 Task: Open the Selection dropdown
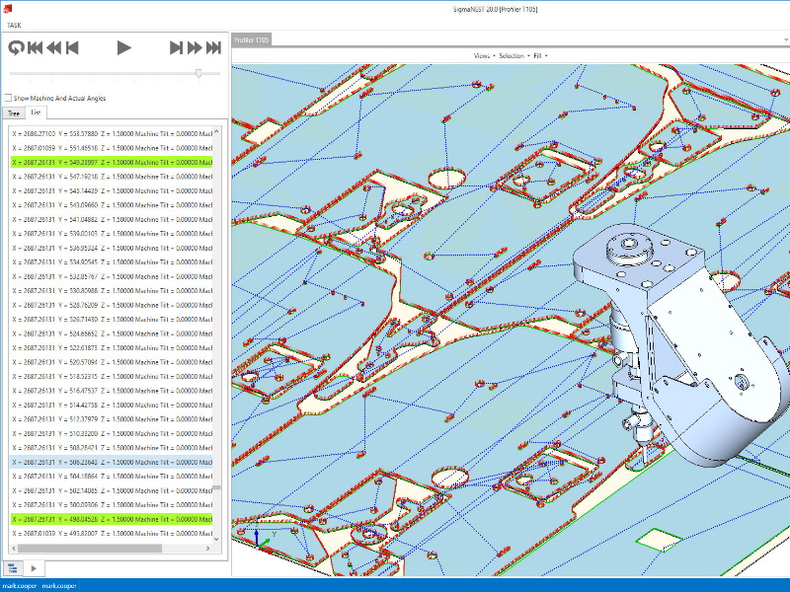tap(513, 56)
